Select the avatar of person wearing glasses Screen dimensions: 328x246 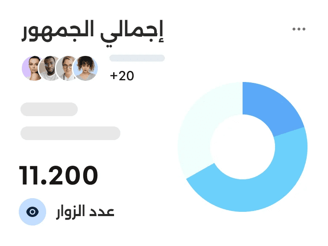click(x=67, y=68)
